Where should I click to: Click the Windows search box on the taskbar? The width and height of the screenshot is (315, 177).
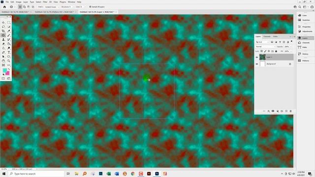pyautogui.click(x=36, y=174)
